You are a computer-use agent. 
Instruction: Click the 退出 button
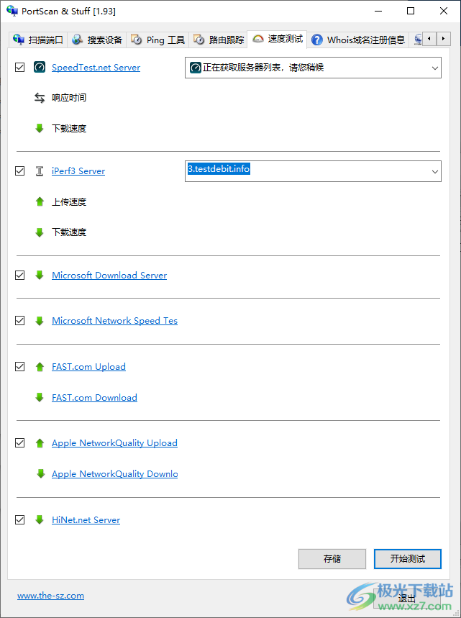[406, 599]
